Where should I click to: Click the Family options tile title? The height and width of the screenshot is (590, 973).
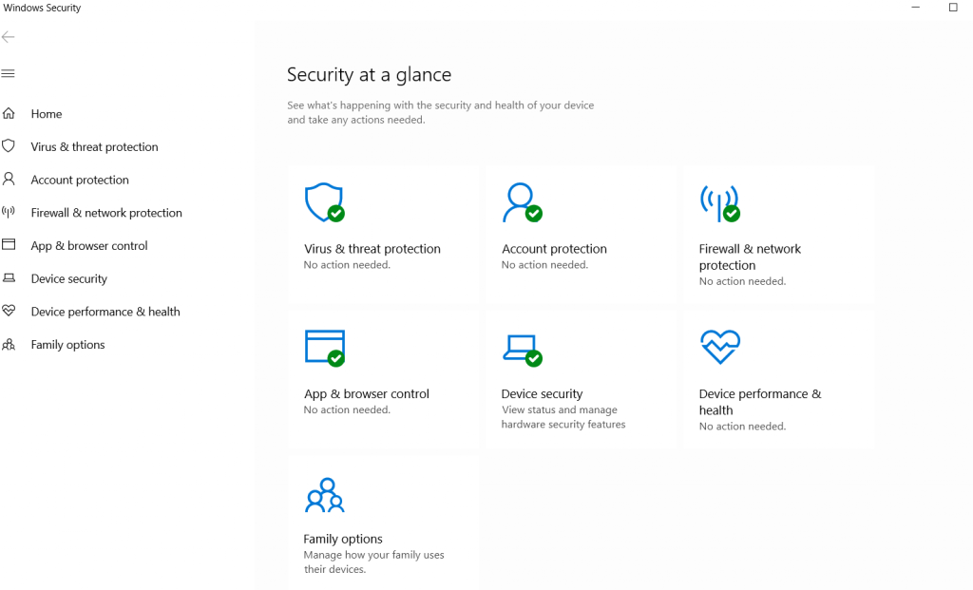coord(343,539)
